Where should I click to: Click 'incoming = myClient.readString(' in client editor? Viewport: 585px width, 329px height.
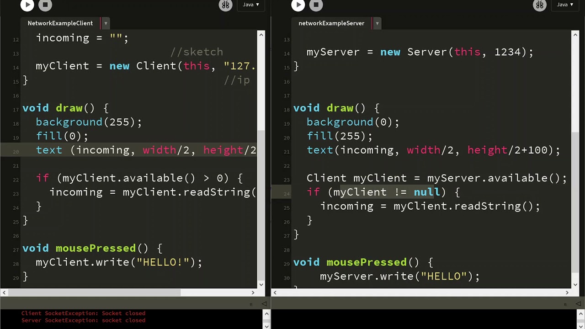[x=153, y=192]
